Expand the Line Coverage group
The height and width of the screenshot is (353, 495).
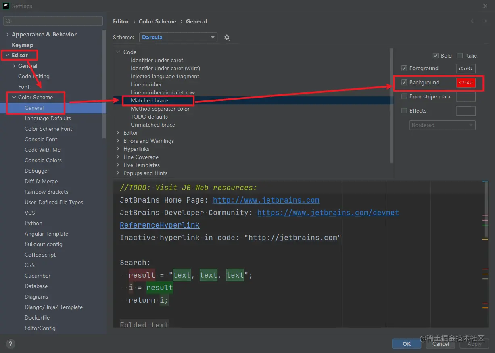click(118, 157)
